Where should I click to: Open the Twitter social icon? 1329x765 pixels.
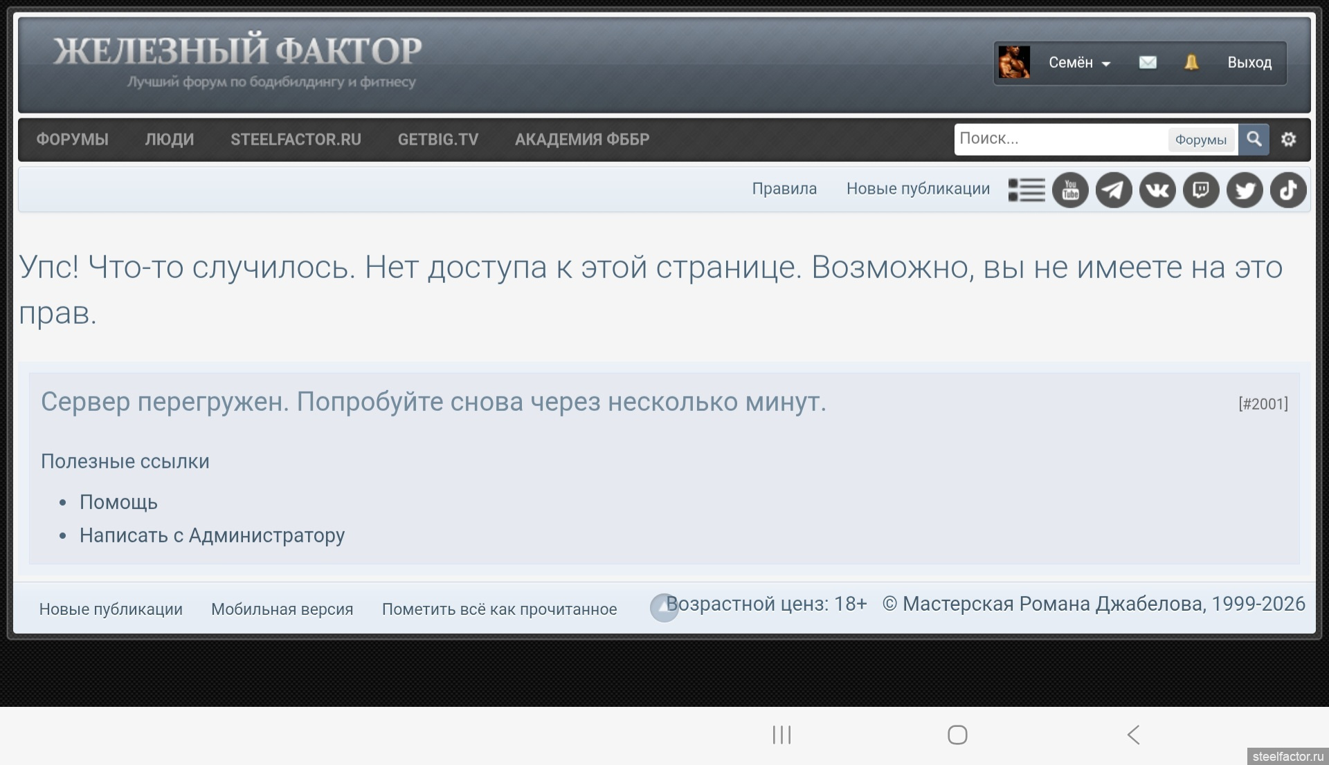(x=1245, y=190)
